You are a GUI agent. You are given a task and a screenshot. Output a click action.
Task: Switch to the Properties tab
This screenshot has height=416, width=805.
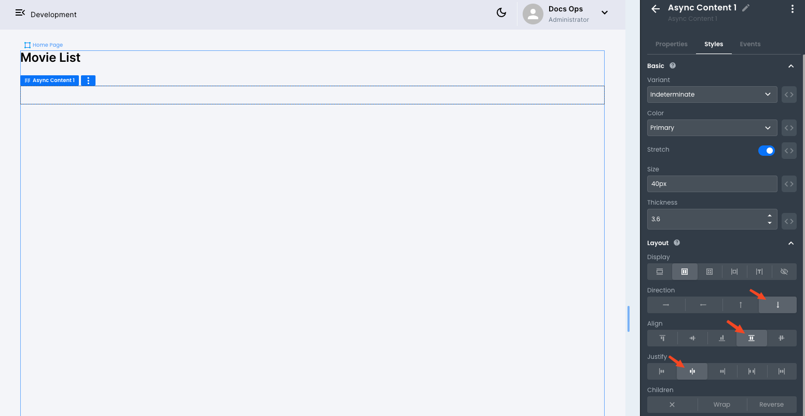point(671,44)
